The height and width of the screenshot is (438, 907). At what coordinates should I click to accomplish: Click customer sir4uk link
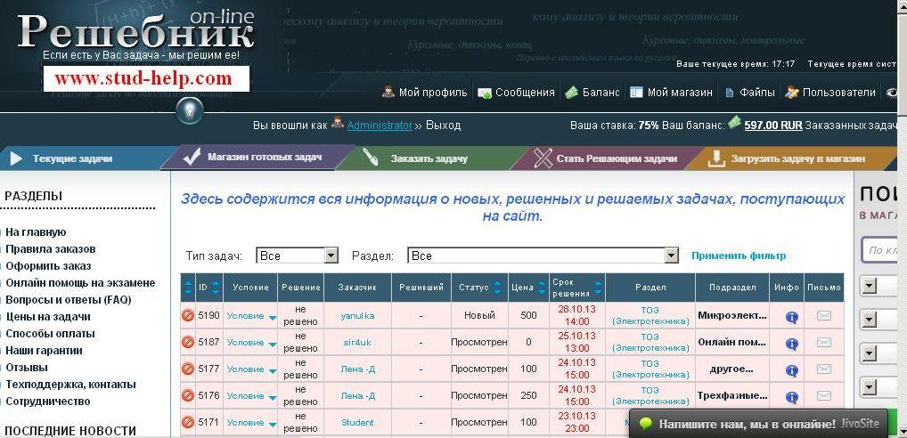[x=357, y=342]
